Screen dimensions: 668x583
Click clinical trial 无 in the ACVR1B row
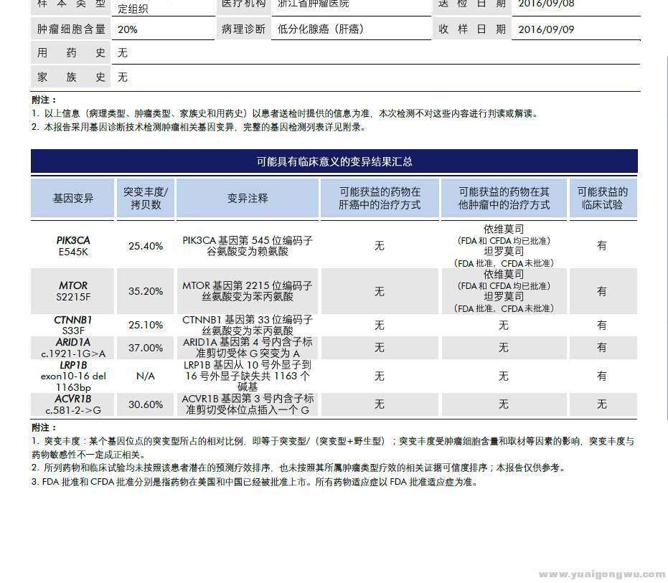(x=602, y=404)
